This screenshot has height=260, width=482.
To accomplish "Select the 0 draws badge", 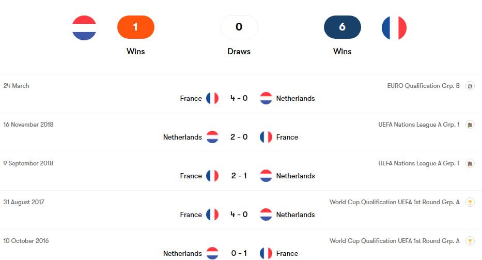I will coord(239,27).
